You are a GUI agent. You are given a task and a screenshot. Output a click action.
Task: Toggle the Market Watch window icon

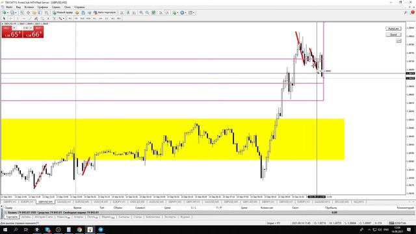click(22, 12)
